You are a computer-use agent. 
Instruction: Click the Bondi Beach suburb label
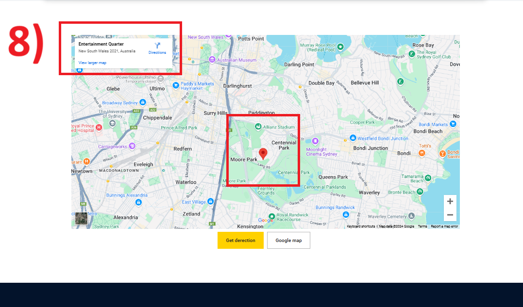[428, 131]
